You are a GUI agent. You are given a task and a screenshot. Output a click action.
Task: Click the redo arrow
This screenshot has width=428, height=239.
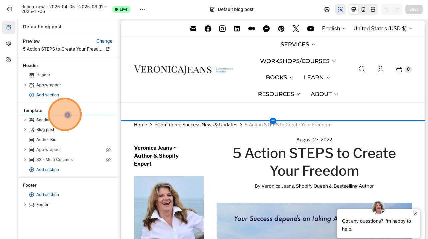pyautogui.click(x=397, y=9)
